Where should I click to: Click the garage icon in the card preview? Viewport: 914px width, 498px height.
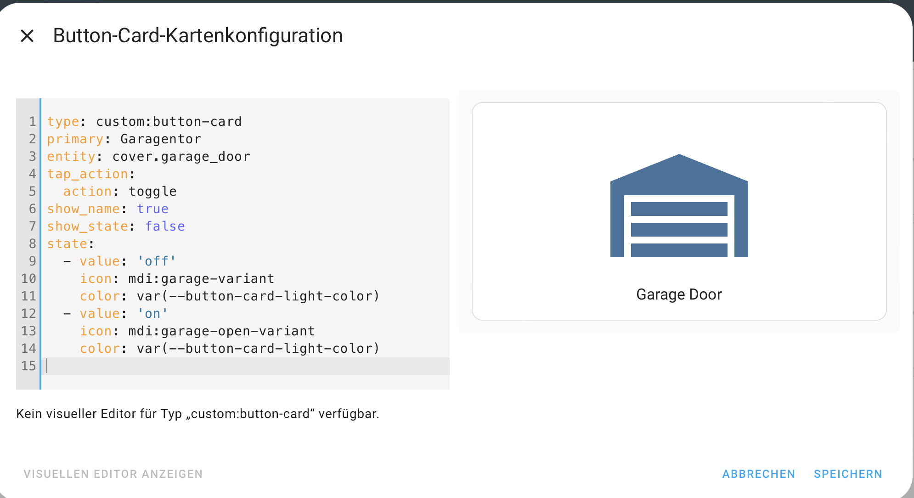pyautogui.click(x=679, y=206)
